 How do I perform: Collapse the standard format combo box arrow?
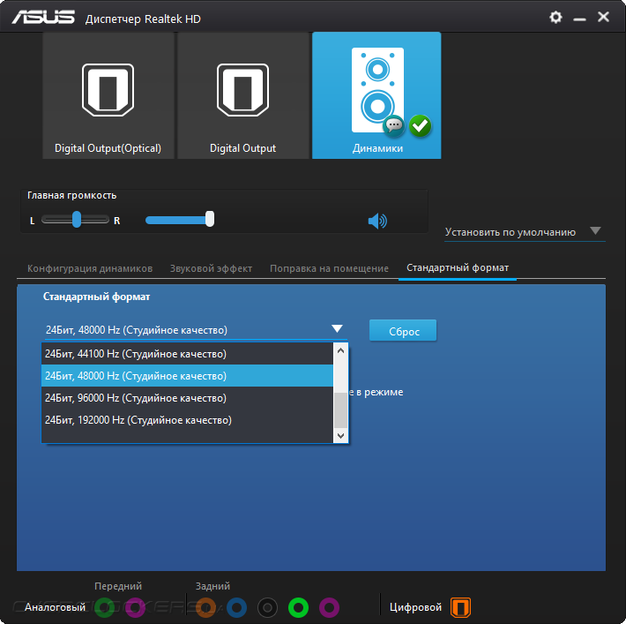click(337, 328)
